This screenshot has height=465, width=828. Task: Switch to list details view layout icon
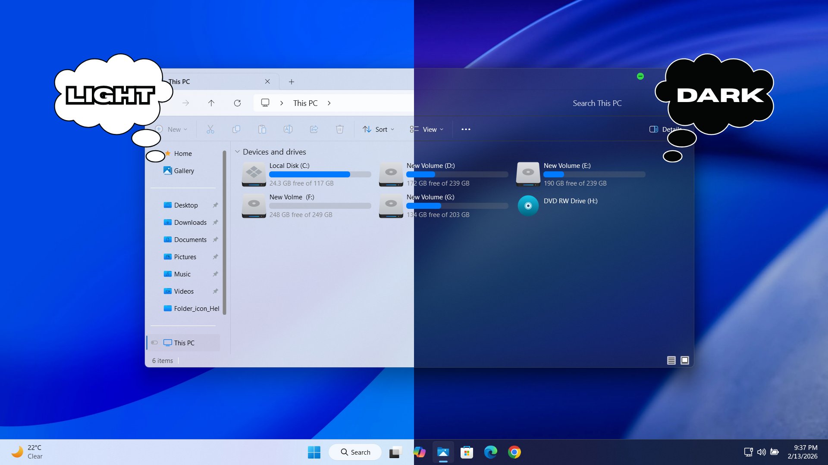pos(671,360)
